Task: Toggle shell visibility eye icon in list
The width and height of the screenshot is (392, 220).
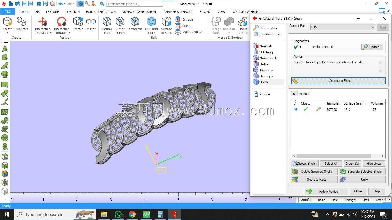Action: click(x=296, y=109)
